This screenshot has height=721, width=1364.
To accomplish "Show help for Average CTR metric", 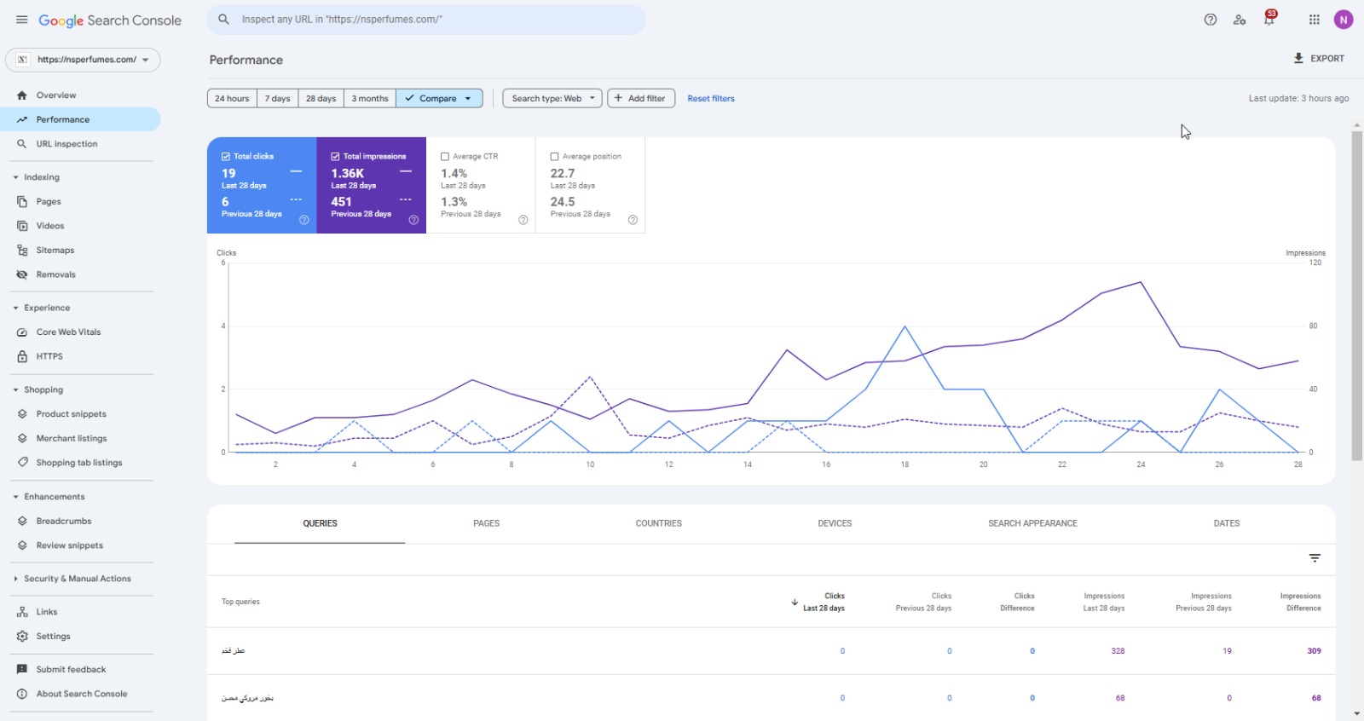I will click(523, 220).
